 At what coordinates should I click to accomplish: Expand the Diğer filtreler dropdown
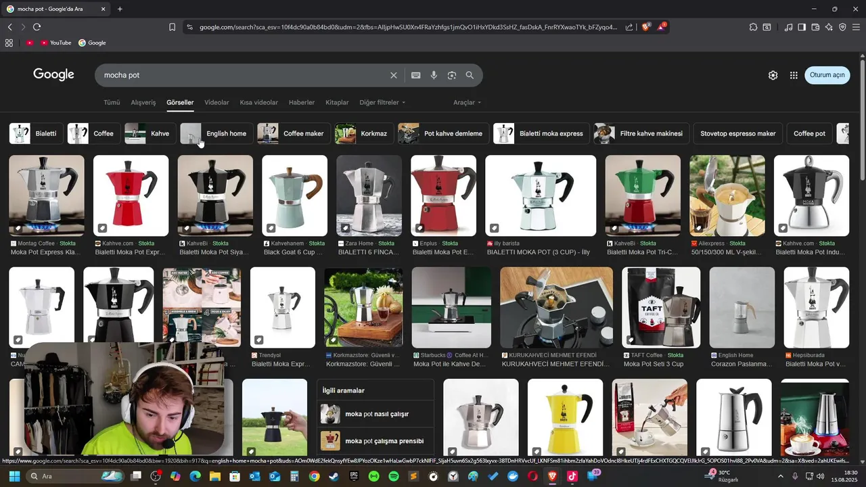(x=382, y=102)
